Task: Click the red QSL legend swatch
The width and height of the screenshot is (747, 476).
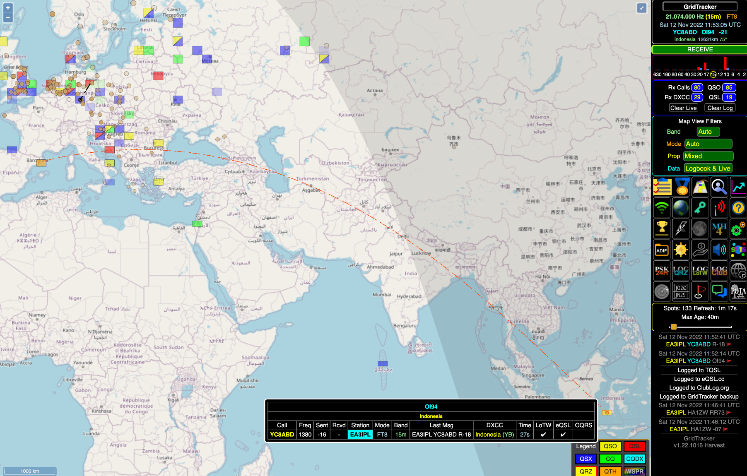Action: point(634,446)
